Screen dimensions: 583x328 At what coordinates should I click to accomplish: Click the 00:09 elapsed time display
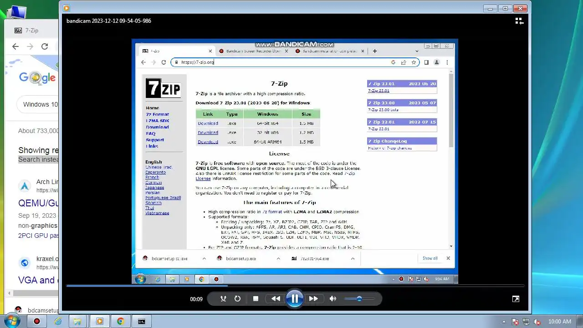[x=196, y=299]
